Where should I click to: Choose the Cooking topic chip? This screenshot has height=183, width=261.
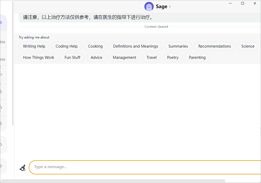tap(95, 46)
